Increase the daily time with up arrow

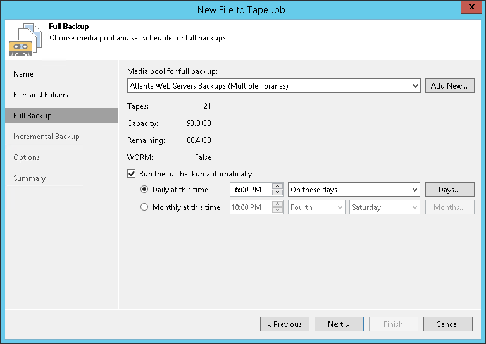point(277,187)
